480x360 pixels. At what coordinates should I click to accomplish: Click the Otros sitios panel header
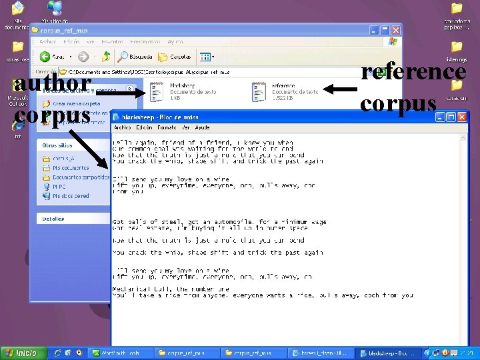click(73, 145)
